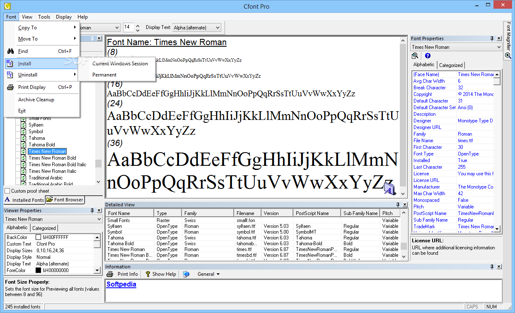
Task: Switch to Categorized tab in Font Properties
Action: click(451, 65)
